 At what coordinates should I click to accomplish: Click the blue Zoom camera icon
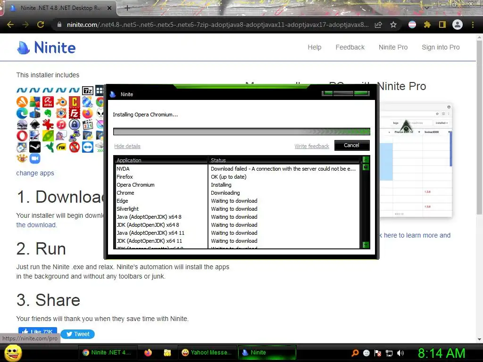(35, 158)
